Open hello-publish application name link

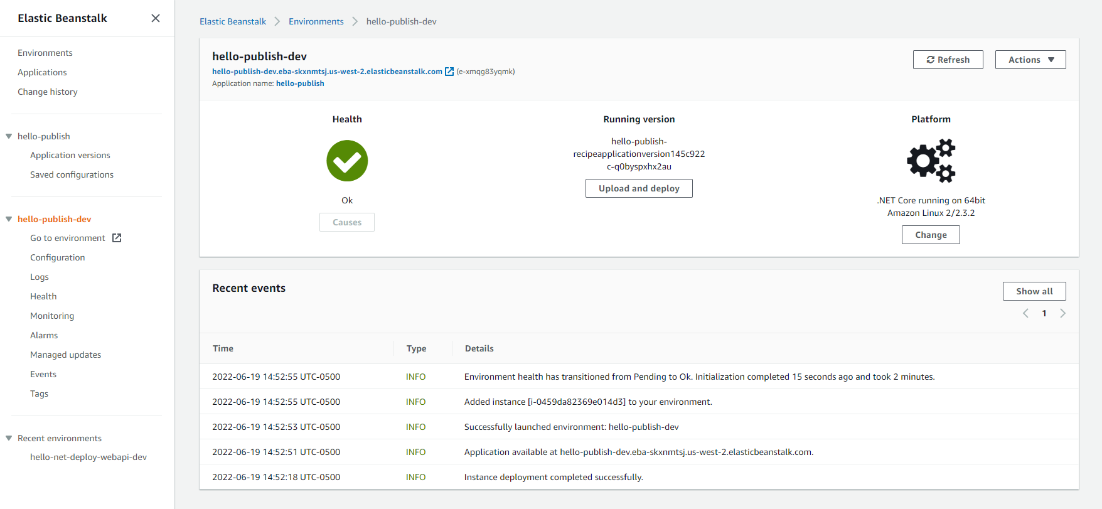point(300,83)
